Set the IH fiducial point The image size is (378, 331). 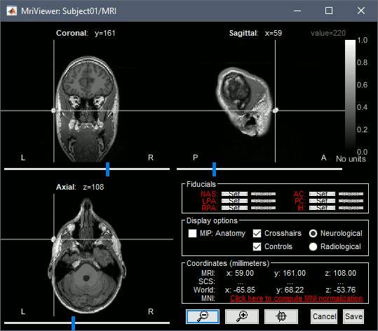point(322,208)
